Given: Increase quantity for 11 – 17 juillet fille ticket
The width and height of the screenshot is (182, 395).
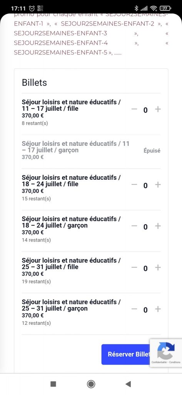Looking at the screenshot, I should point(158,109).
